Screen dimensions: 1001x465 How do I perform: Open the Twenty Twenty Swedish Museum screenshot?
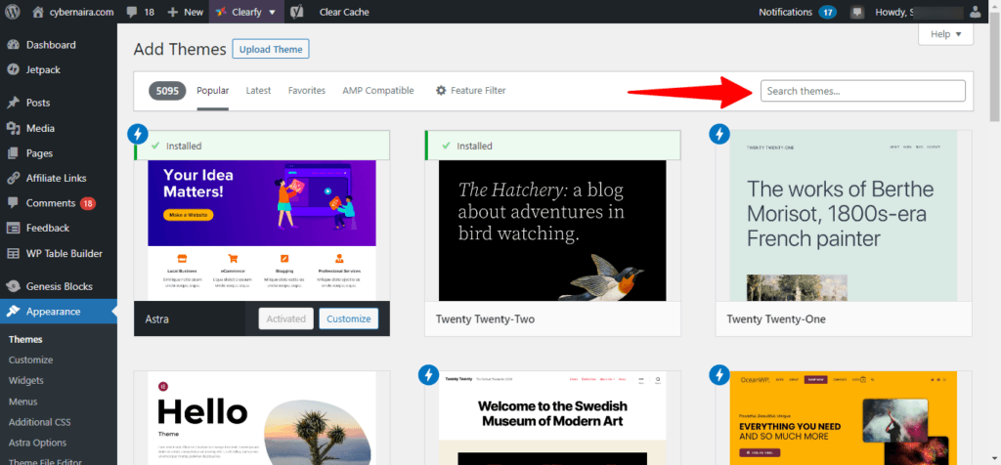552,418
